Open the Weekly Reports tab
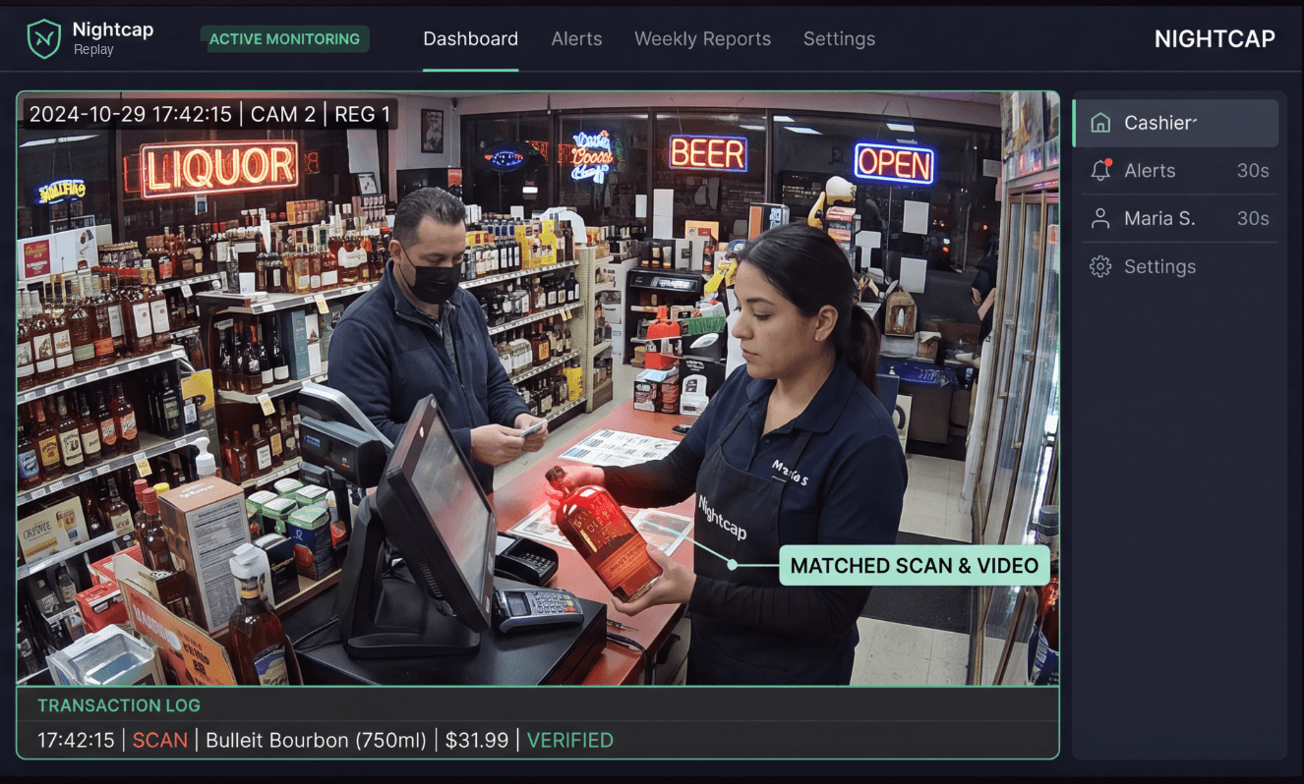The image size is (1304, 784). pyautogui.click(x=702, y=39)
